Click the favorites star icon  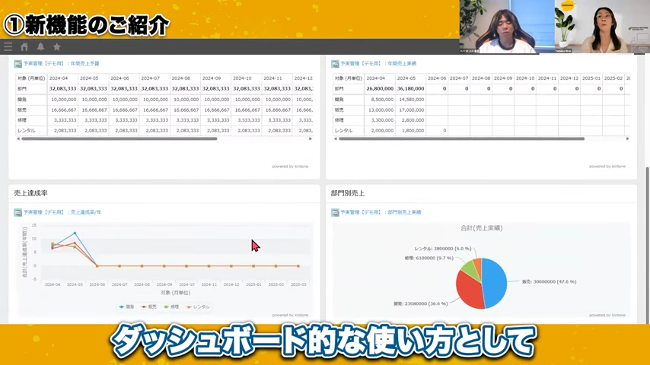pyautogui.click(x=57, y=47)
